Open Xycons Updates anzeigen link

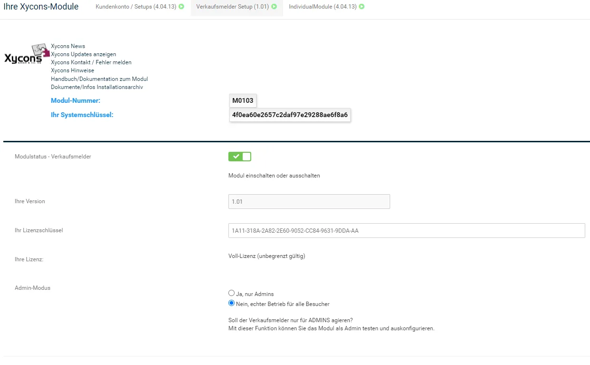[x=83, y=54]
